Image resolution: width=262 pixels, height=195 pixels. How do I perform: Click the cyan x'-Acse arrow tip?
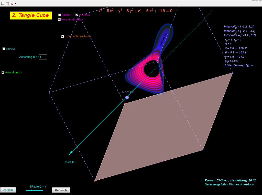70,153
